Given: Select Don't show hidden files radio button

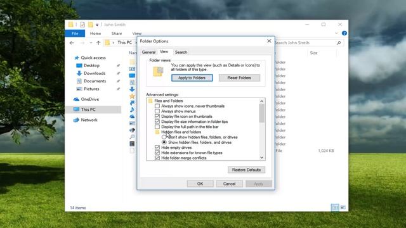Looking at the screenshot, I should coord(164,137).
